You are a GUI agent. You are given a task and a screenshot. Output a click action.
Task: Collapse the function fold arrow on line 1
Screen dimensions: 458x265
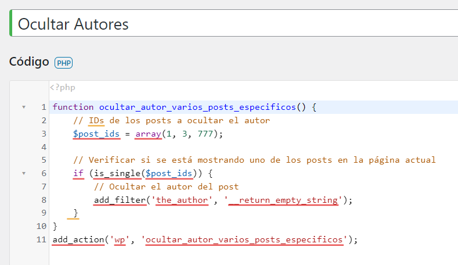[x=24, y=107]
